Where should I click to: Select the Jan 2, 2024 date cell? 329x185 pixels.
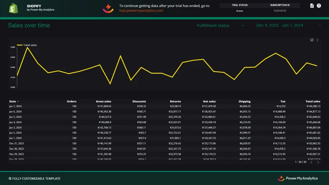pyautogui.click(x=15, y=133)
